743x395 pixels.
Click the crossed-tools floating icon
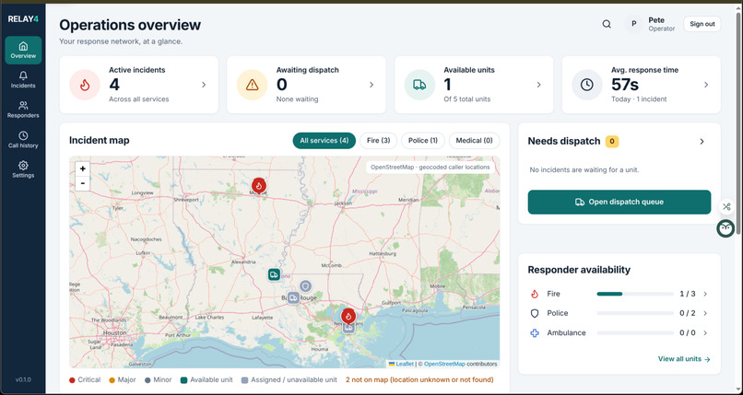(726, 207)
